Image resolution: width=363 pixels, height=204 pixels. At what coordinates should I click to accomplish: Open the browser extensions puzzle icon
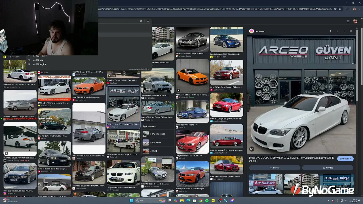pos(347,9)
